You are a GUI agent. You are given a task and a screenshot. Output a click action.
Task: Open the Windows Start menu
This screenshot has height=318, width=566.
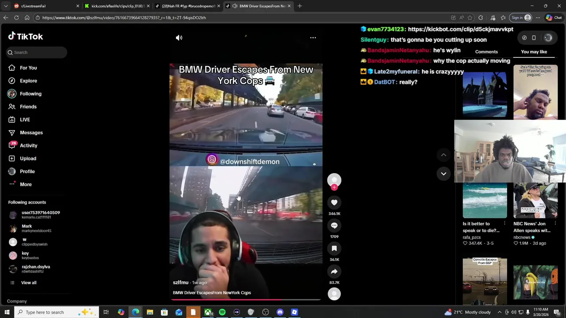point(7,312)
